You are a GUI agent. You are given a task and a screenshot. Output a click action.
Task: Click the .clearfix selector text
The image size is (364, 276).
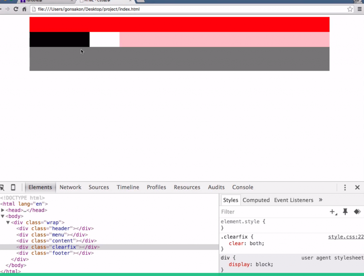[x=234, y=237]
